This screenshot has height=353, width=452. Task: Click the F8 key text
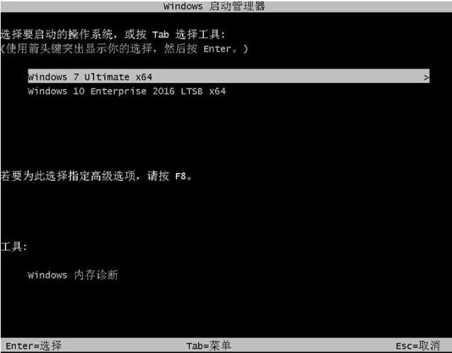181,176
